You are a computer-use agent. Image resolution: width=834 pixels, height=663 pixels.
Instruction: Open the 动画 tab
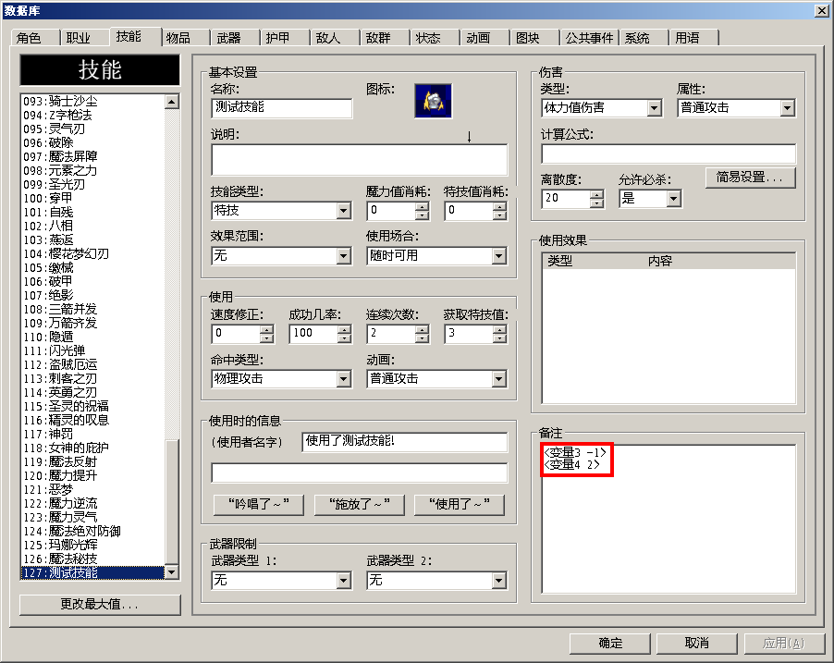(484, 38)
